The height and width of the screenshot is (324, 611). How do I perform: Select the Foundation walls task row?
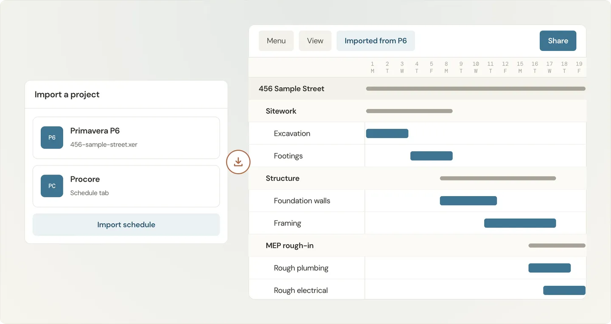pos(417,201)
